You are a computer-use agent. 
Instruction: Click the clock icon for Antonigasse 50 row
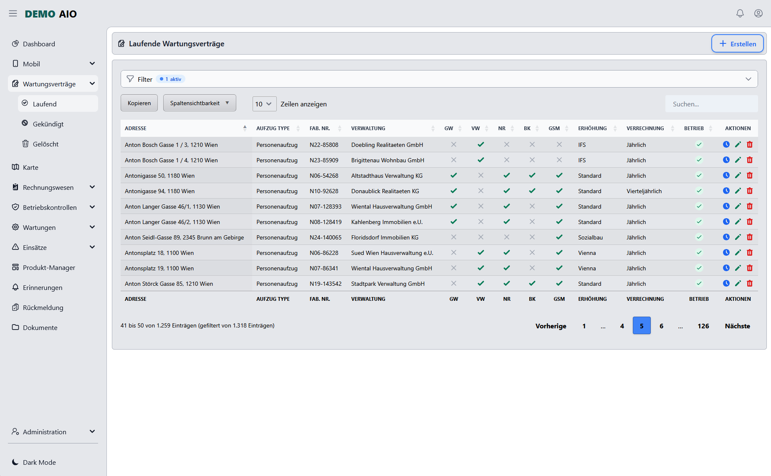tap(726, 176)
